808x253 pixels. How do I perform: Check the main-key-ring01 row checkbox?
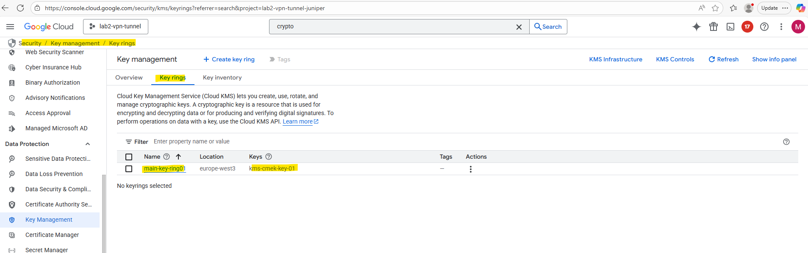coord(129,169)
